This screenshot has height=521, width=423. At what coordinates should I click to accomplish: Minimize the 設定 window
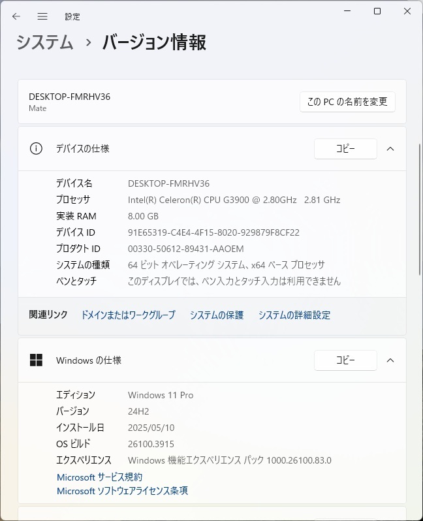347,11
